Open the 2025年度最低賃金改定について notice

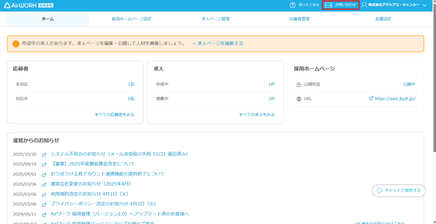click(93, 164)
